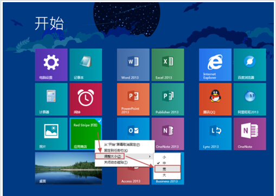Image resolution: width=276 pixels, height=196 pixels.
Task: Open the OneNote app tile with white icon
Action: click(250, 134)
